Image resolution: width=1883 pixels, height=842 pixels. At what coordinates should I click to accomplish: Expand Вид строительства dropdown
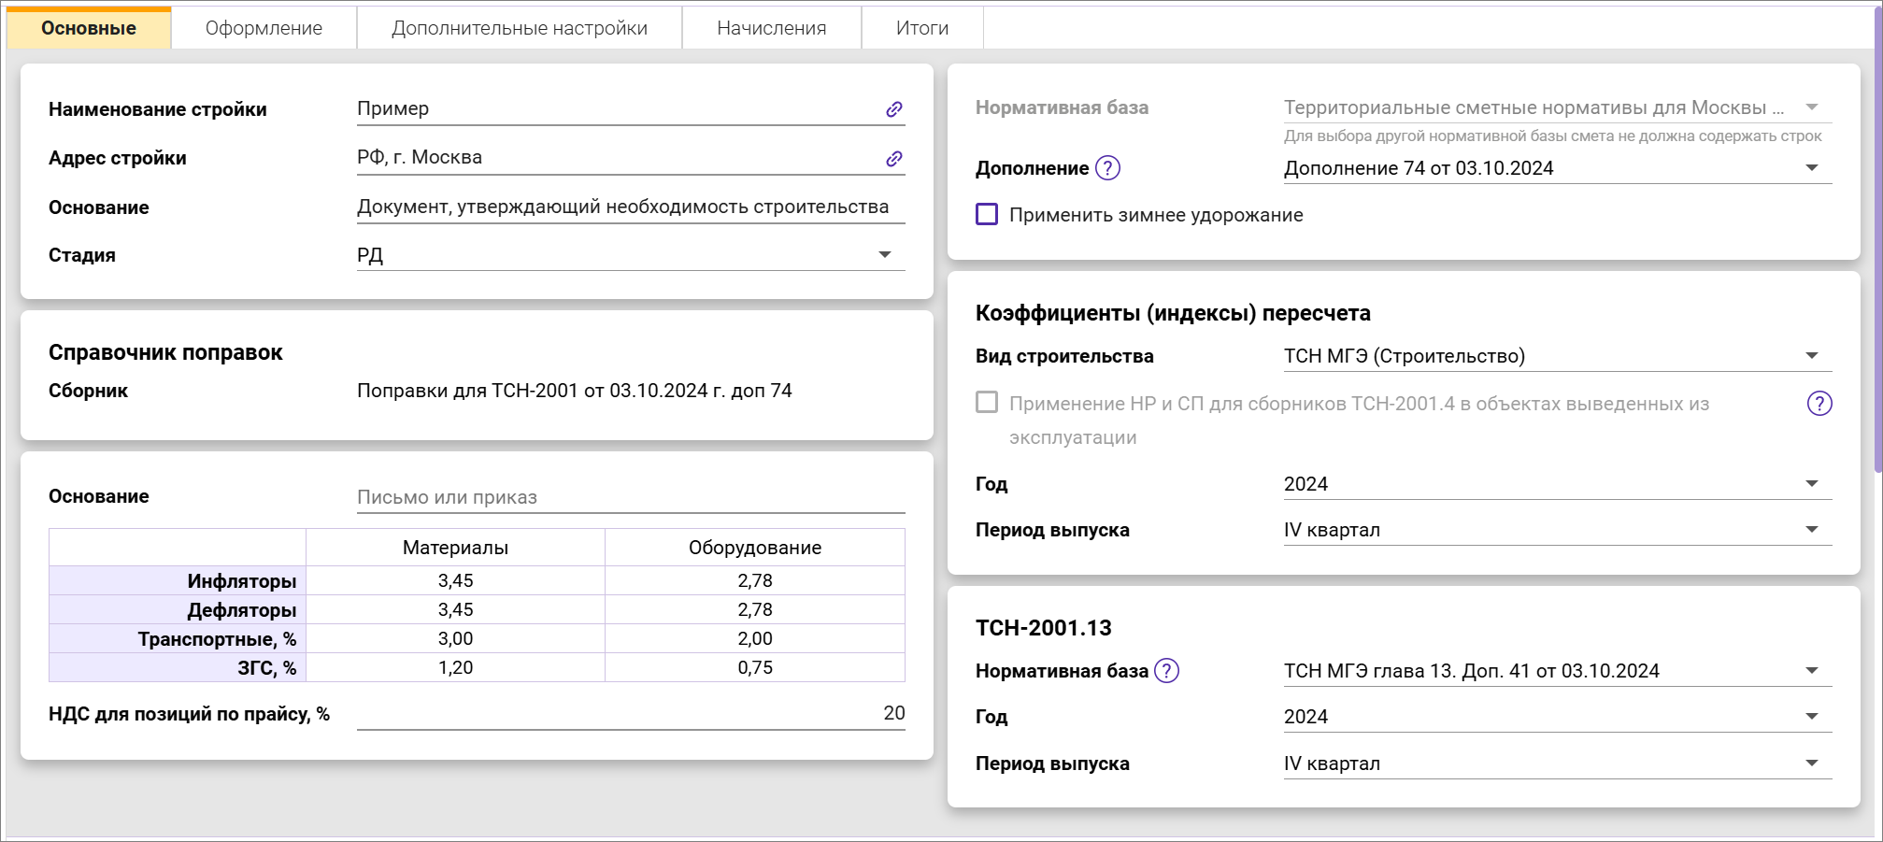[1811, 356]
